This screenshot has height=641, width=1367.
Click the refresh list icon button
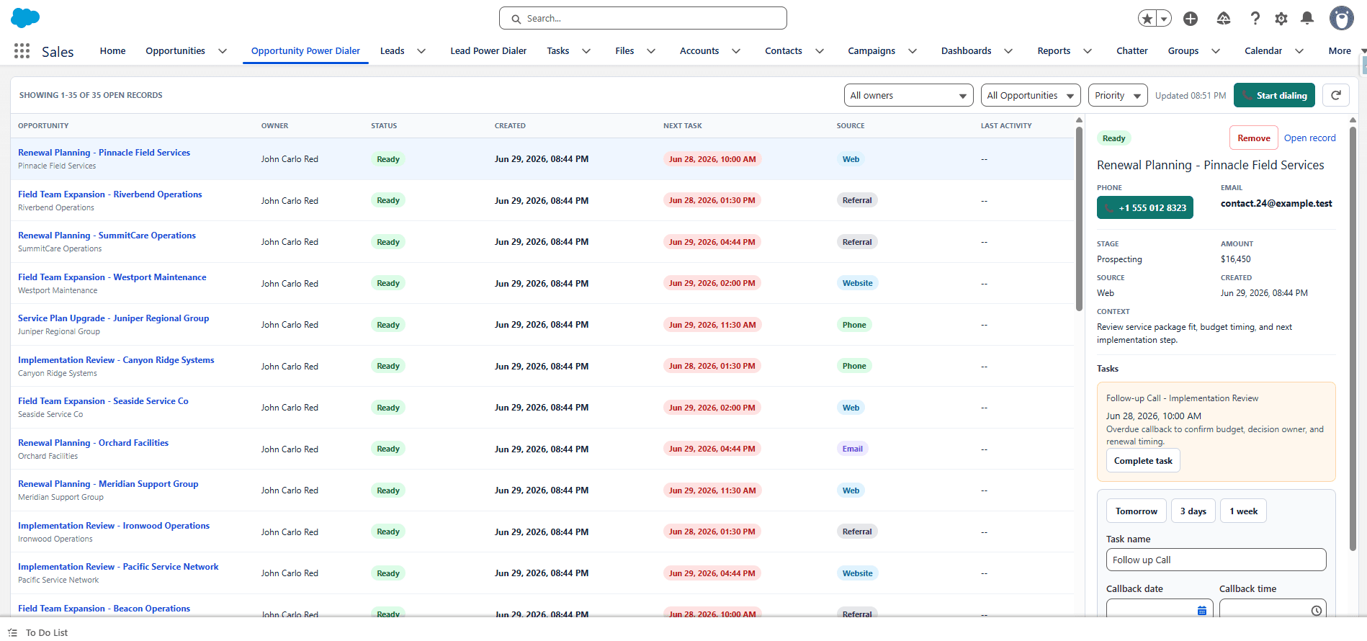1336,95
